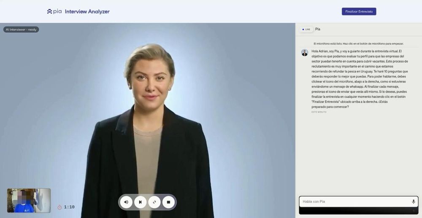422x218 pixels.
Task: Stop the interview video playback
Action: (x=168, y=202)
